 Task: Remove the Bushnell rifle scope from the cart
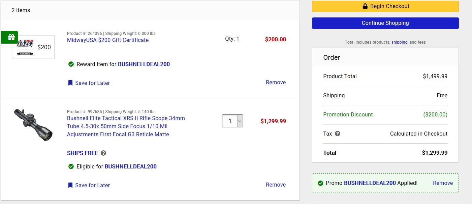[x=276, y=185]
